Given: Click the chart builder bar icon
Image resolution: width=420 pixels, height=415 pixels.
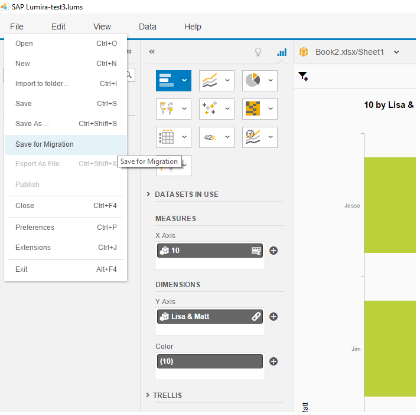Looking at the screenshot, I should coord(282,52).
